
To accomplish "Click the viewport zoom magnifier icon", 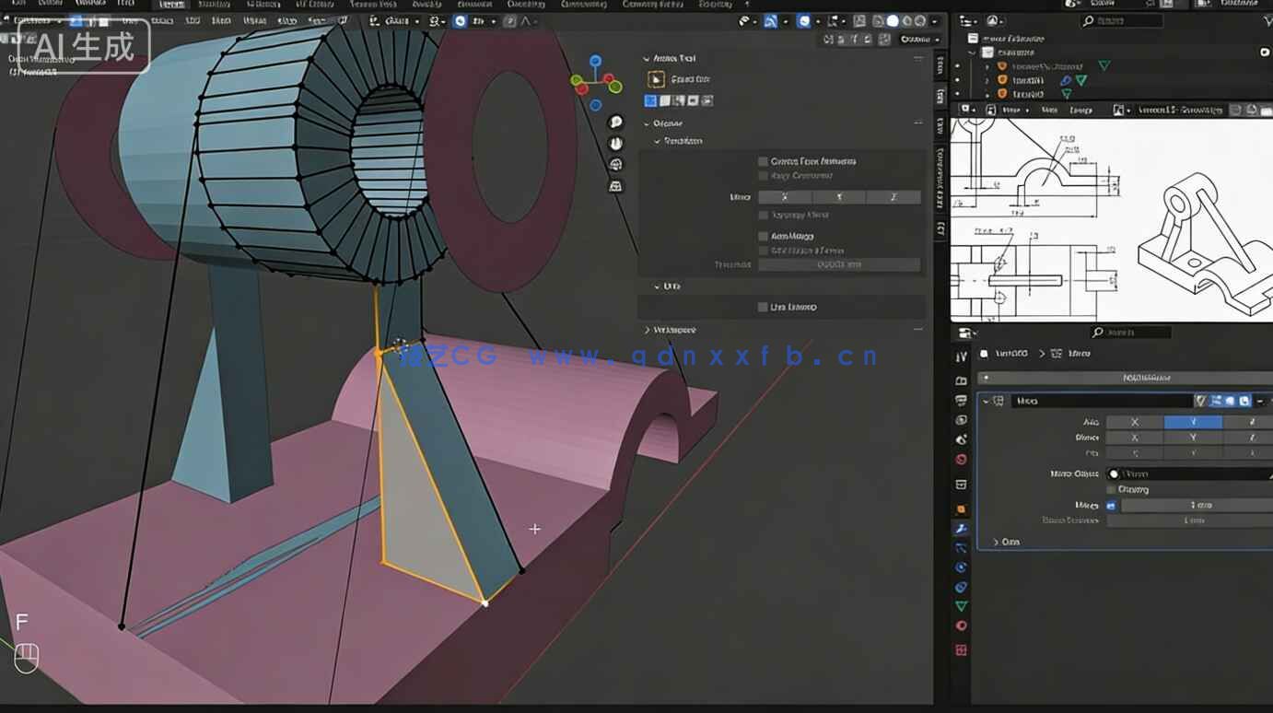I will click(x=614, y=122).
